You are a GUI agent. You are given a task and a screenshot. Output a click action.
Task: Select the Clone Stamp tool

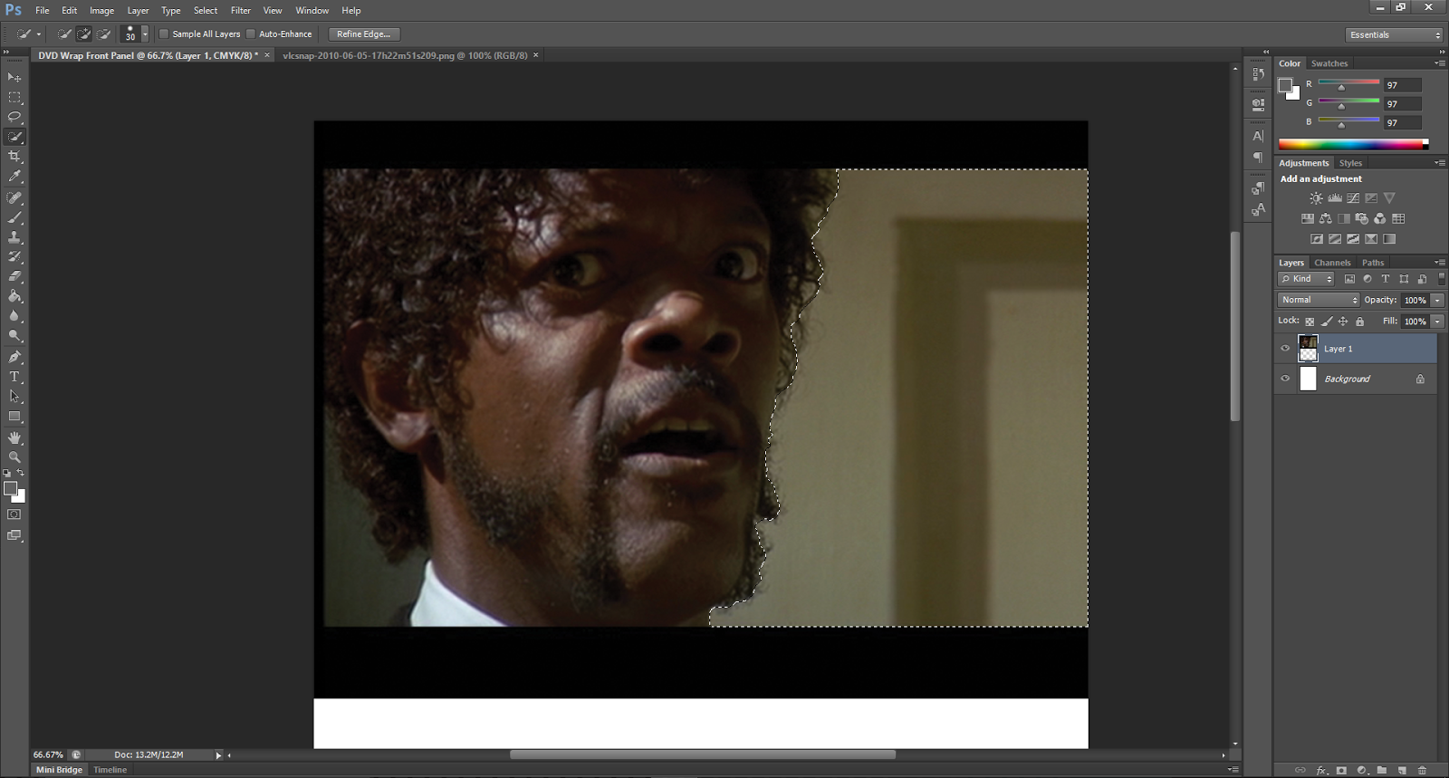14,237
